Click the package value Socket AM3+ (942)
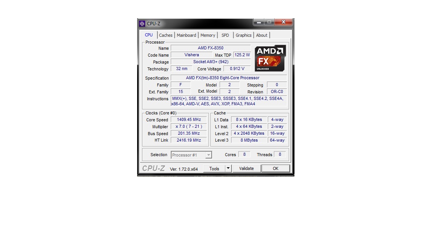 pos(210,62)
